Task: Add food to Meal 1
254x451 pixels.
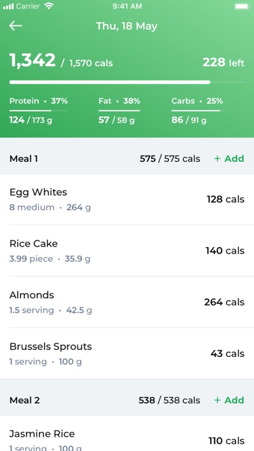Action: [x=229, y=159]
